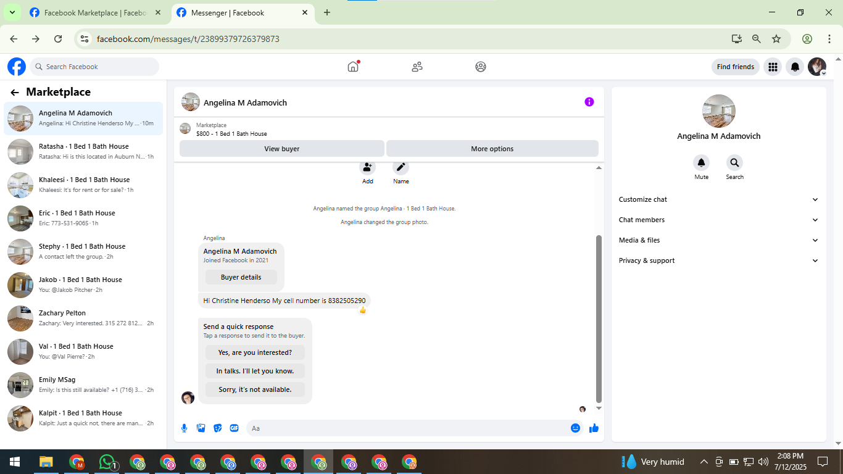Image resolution: width=843 pixels, height=474 pixels.
Task: Click the Name pencil icon in chat
Action: pos(401,167)
